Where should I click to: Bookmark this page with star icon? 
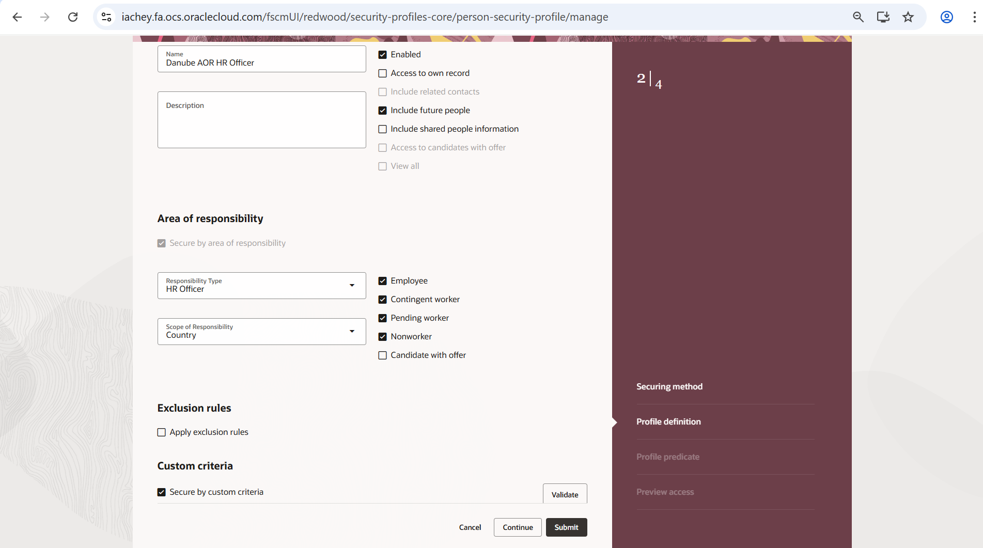pos(908,17)
